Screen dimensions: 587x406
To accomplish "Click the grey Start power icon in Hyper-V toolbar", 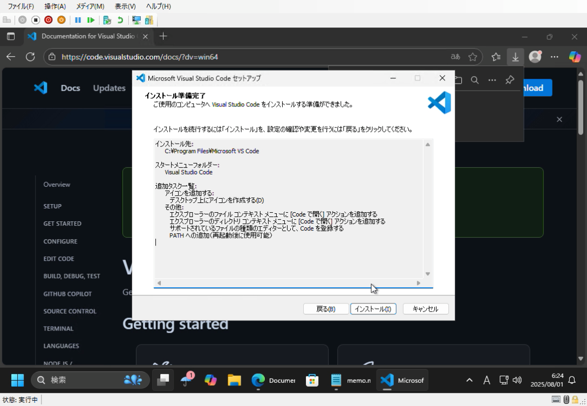I will coord(23,20).
